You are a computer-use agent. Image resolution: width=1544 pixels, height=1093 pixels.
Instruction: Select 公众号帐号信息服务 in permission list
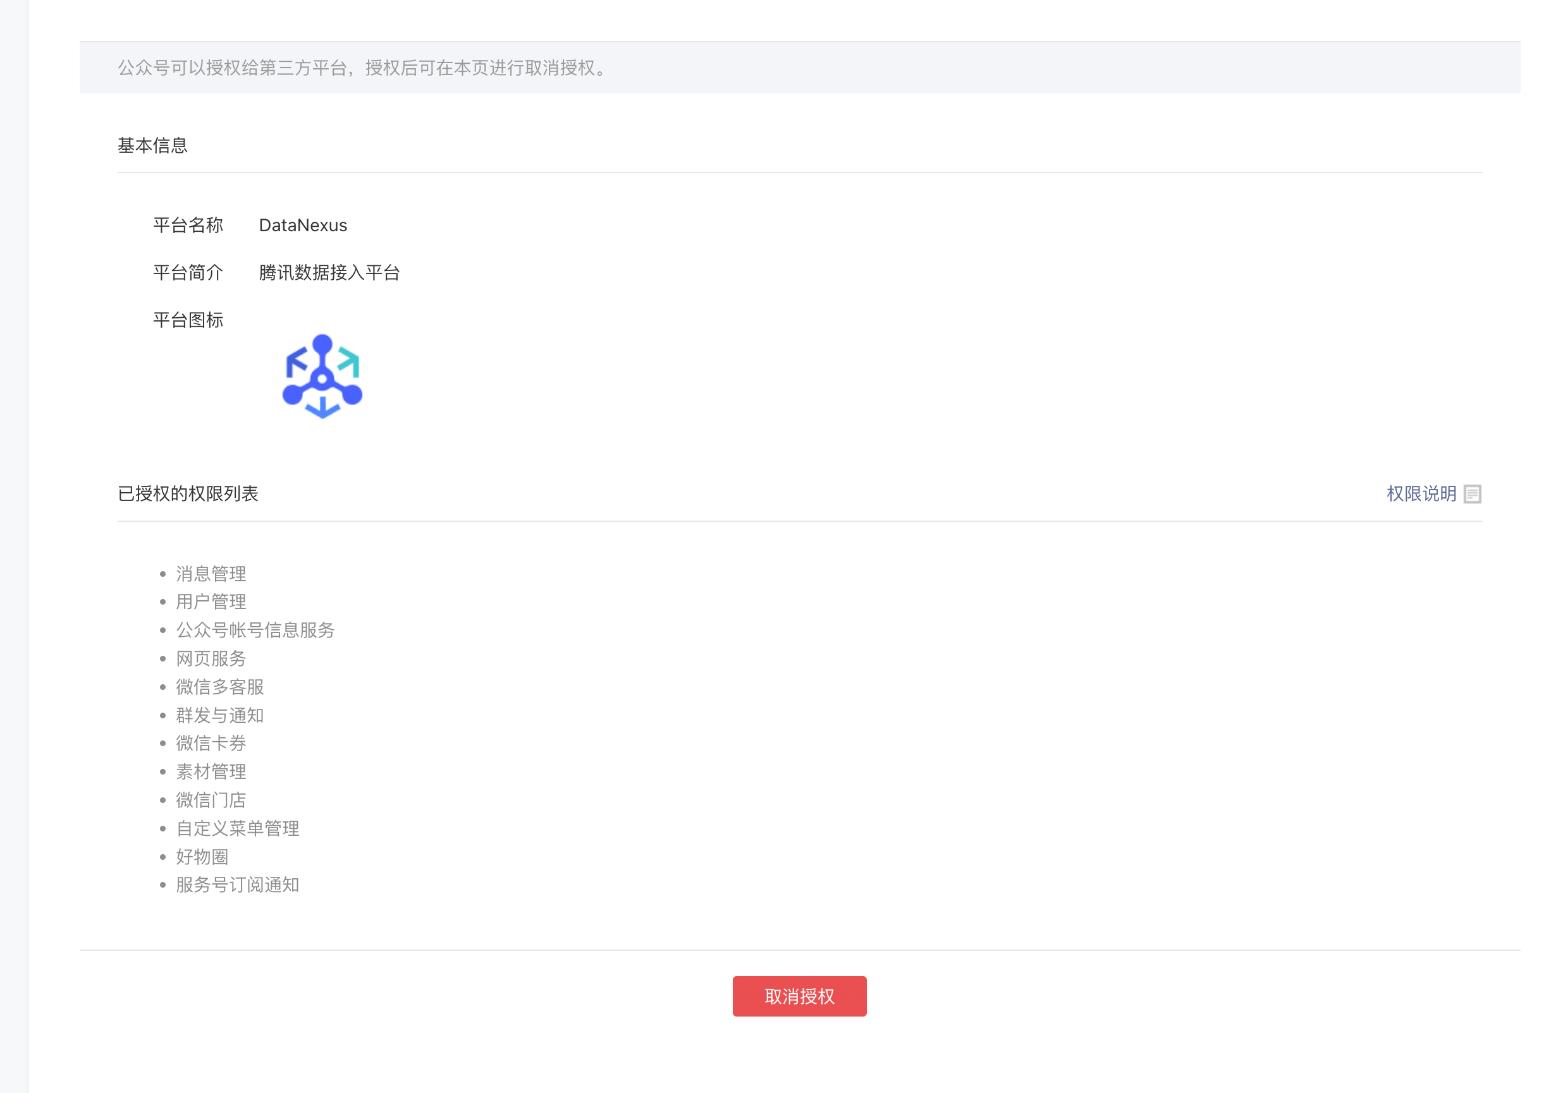point(255,630)
